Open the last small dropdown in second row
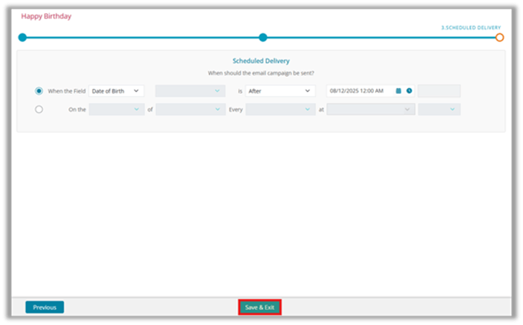 click(x=439, y=109)
